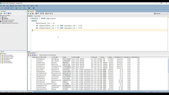Viewport: 169px width, 95px height.
Task: Open the Navigate menu
Action: pyautogui.click(x=12, y=6)
